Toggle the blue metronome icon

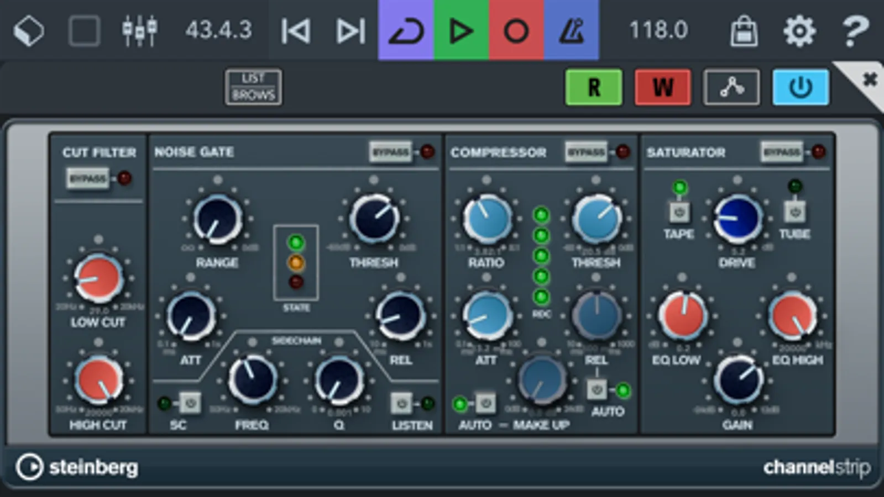[572, 30]
